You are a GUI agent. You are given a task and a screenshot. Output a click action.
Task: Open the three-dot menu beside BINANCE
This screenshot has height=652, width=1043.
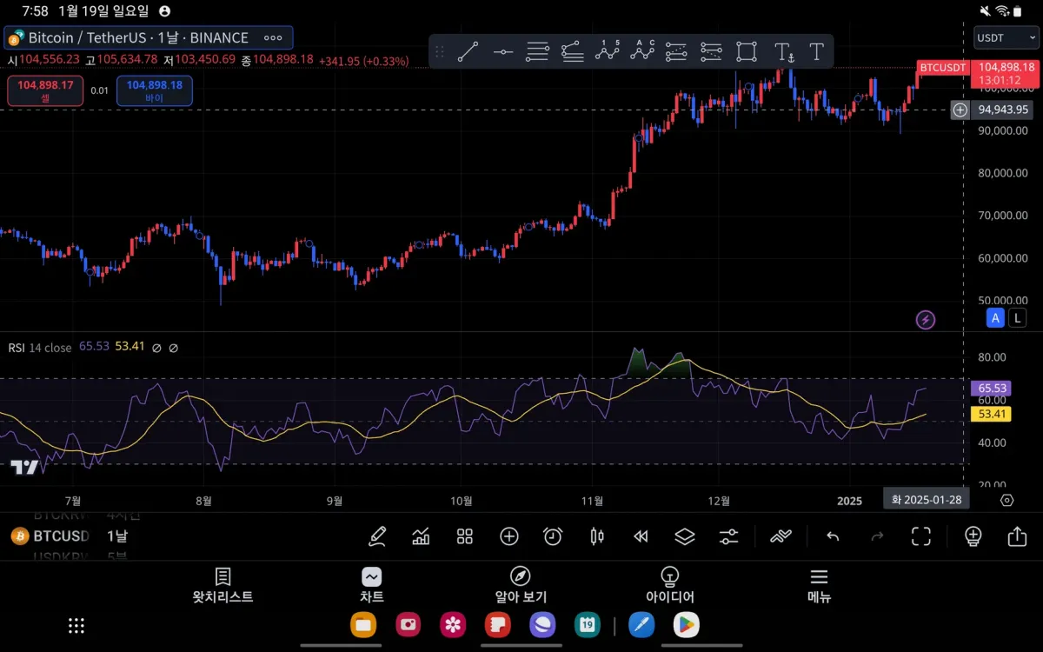tap(273, 38)
